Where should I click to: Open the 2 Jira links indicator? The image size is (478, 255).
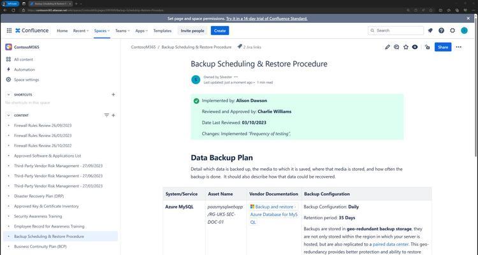(x=249, y=47)
